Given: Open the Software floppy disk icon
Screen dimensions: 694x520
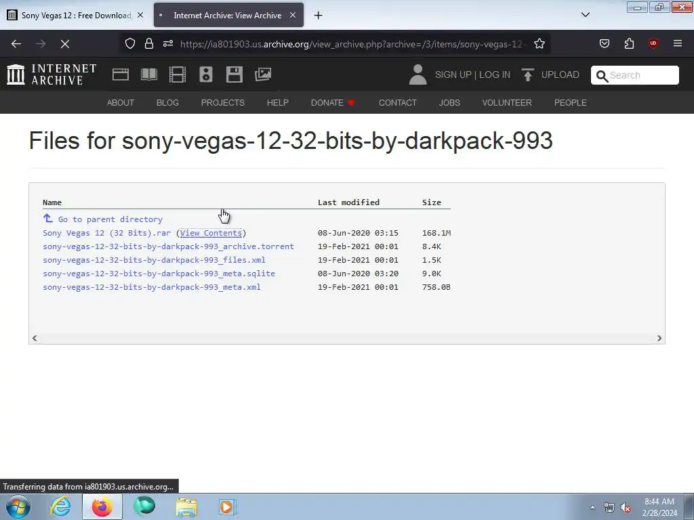Looking at the screenshot, I should (x=234, y=74).
